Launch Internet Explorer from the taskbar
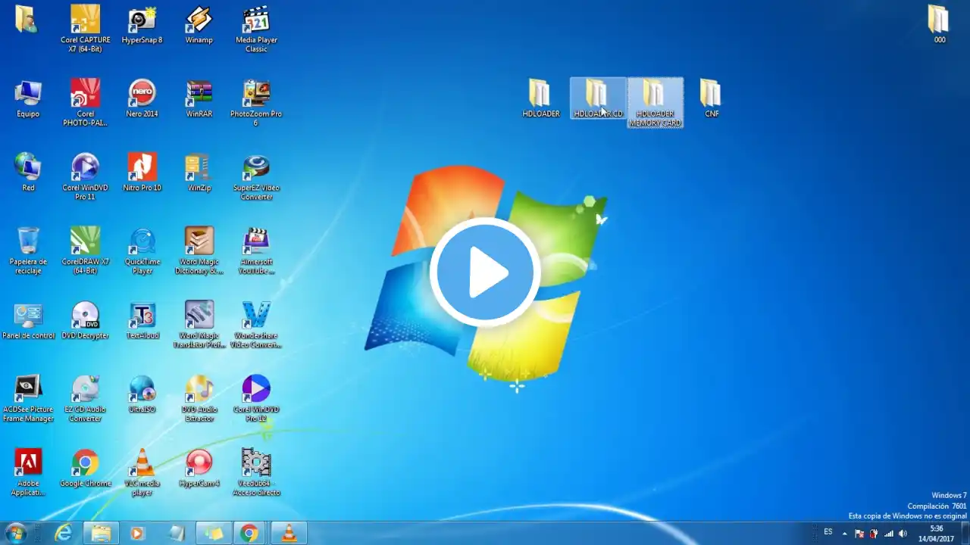970x545 pixels. tap(64, 533)
